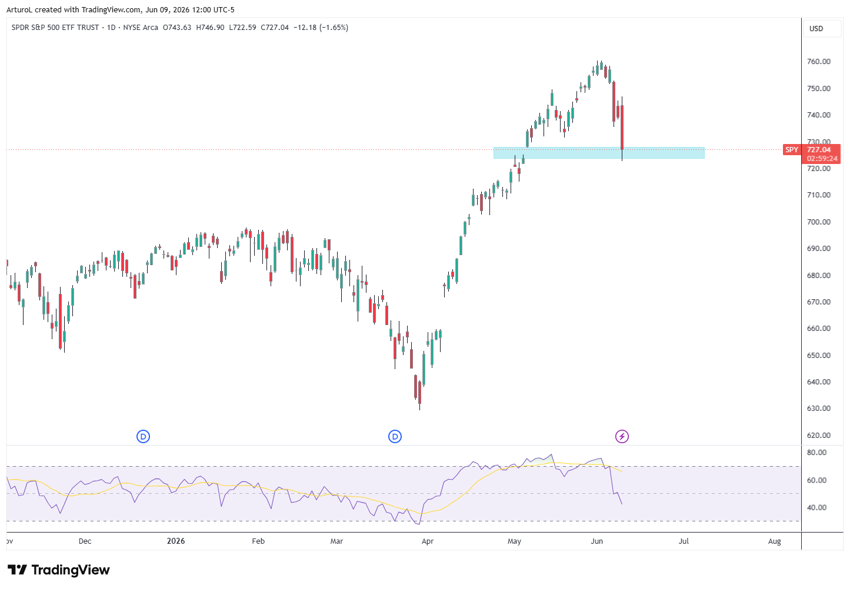Click the dividend marker in late March
This screenshot has width=850, height=589.
click(x=395, y=436)
